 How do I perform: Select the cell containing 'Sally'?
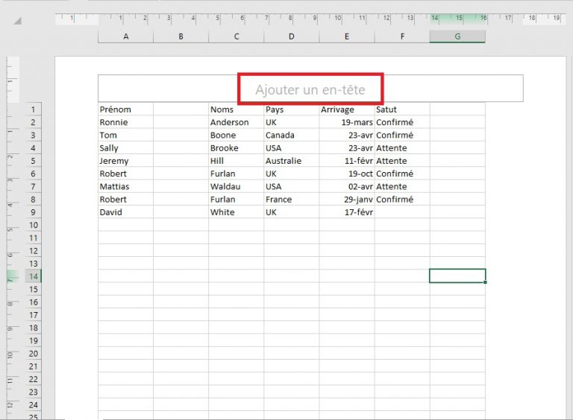[x=125, y=148]
